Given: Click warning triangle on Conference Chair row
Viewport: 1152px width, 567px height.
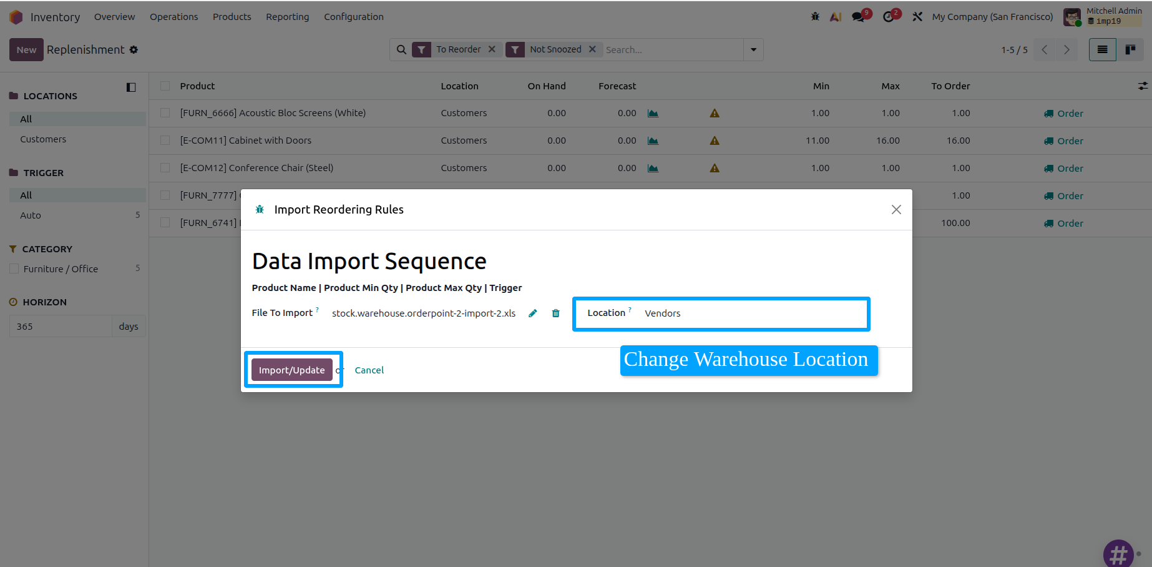Looking at the screenshot, I should tap(715, 168).
